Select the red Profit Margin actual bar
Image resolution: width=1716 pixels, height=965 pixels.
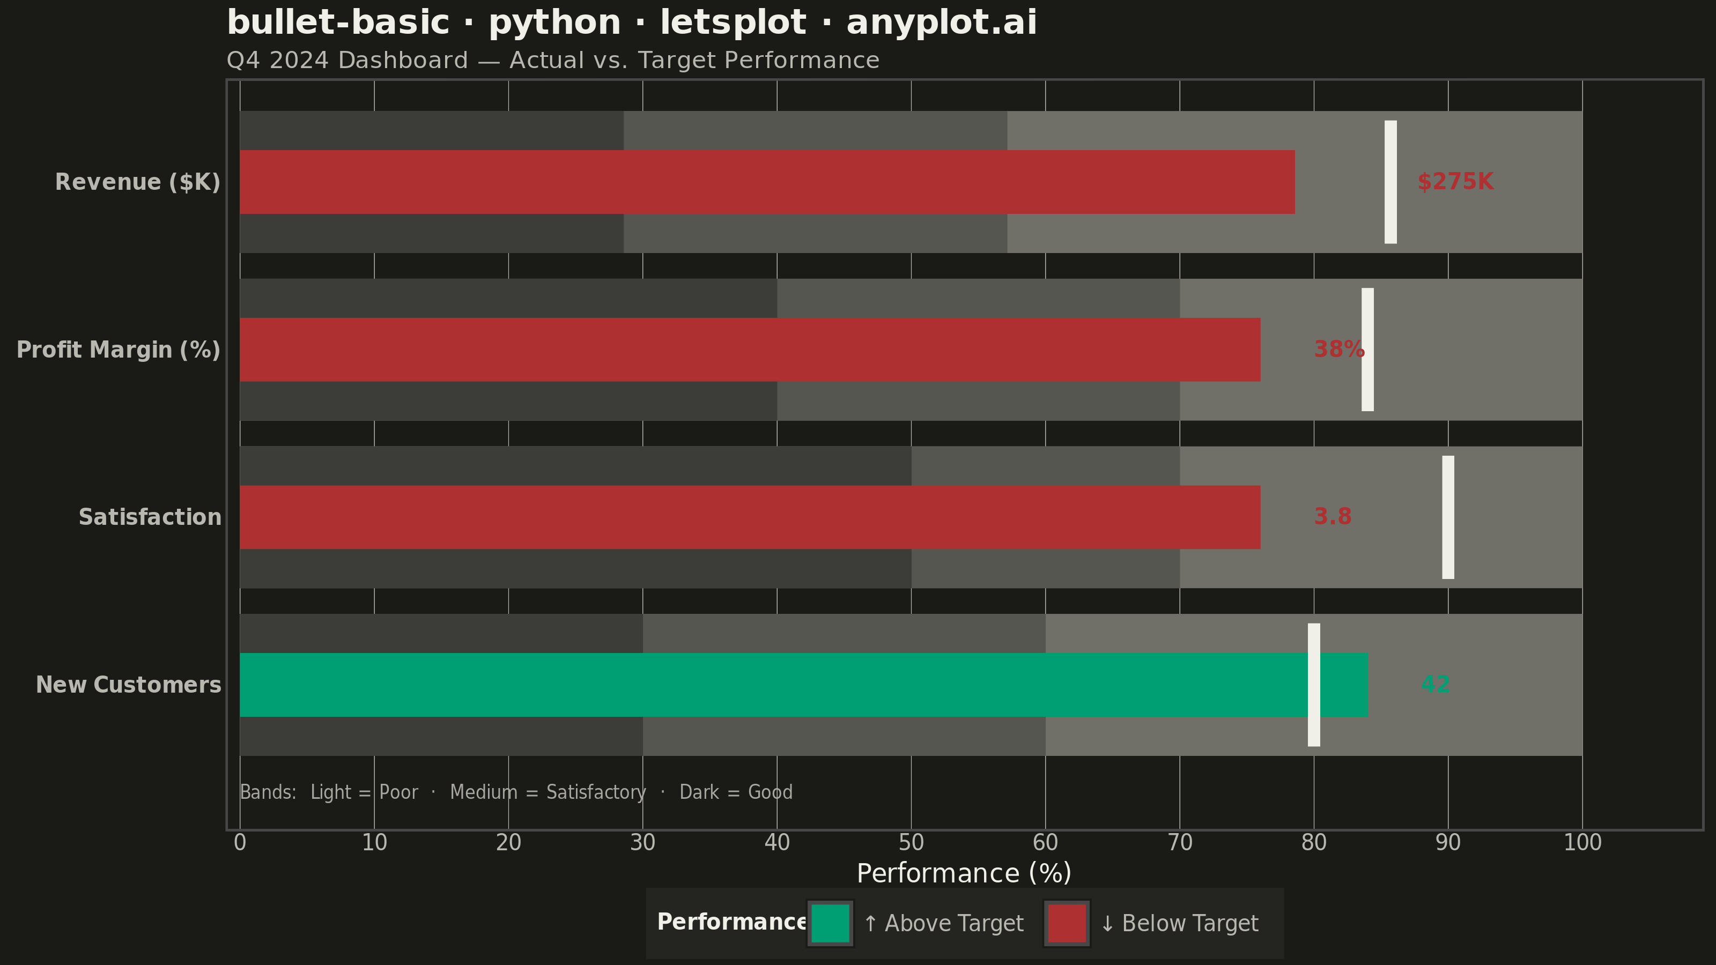750,350
